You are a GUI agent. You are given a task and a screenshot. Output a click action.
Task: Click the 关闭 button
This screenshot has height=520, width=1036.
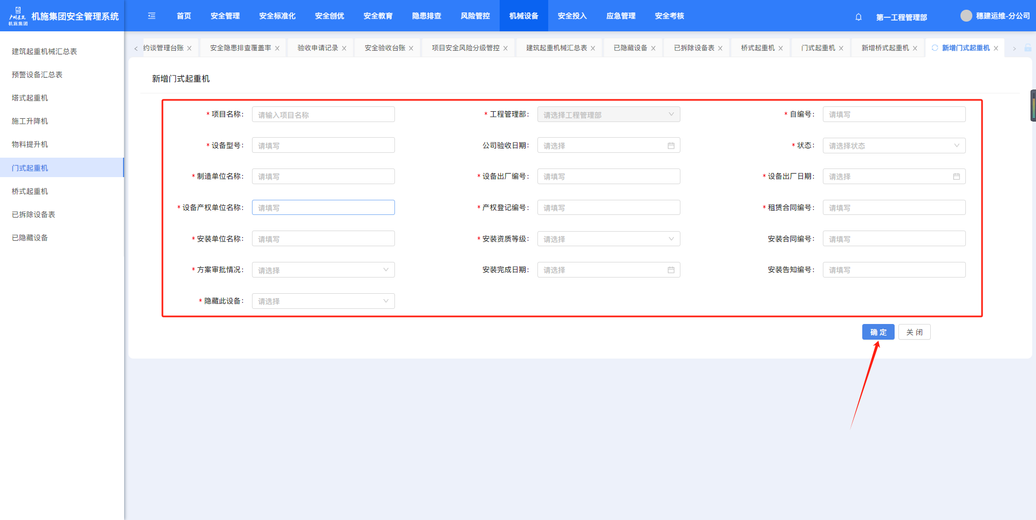tap(914, 332)
